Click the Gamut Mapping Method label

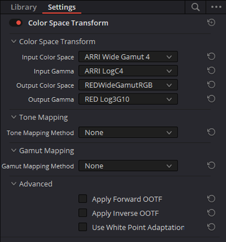pos(38,166)
